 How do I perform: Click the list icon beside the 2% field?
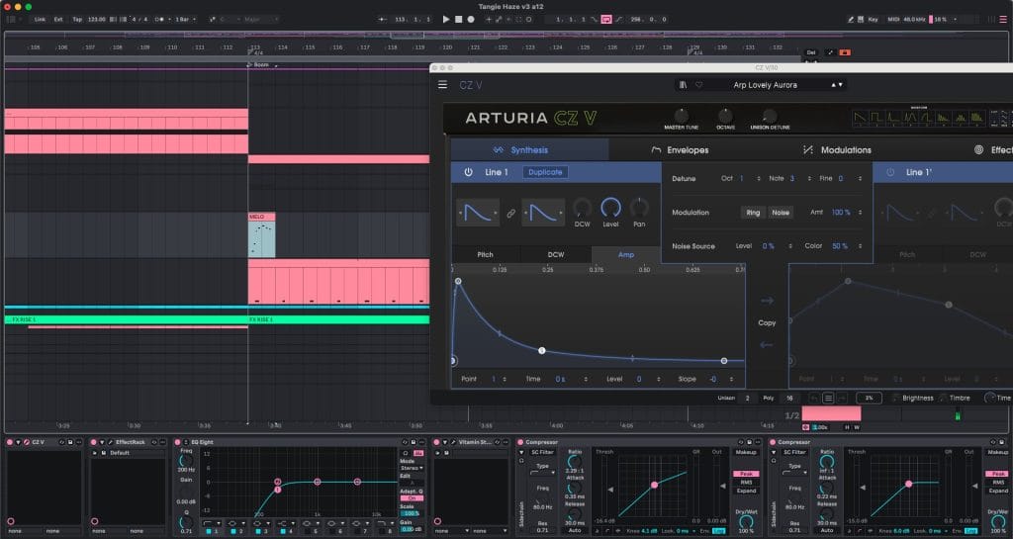coord(828,398)
